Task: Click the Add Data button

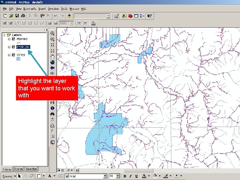Action: (x=69, y=16)
